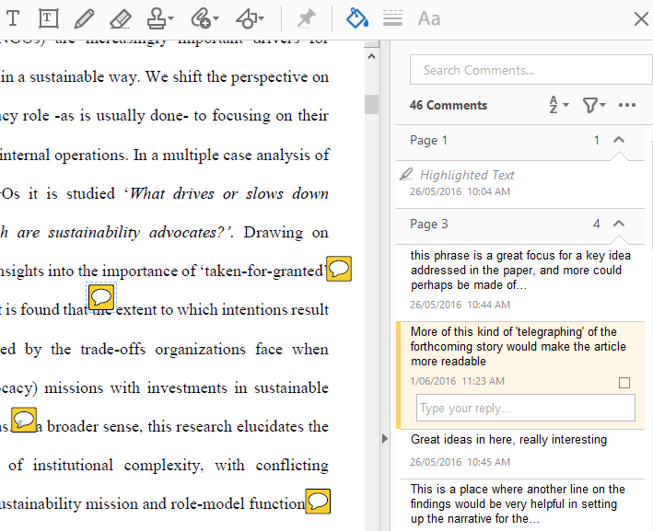This screenshot has width=653, height=531.
Task: Open the paint bucket color picker
Action: (x=357, y=18)
